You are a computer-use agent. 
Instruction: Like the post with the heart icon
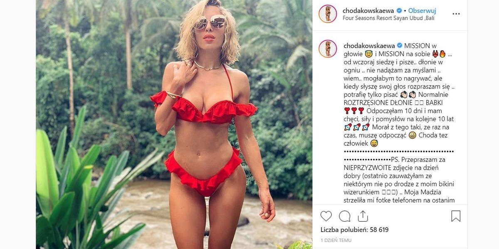[326, 216]
